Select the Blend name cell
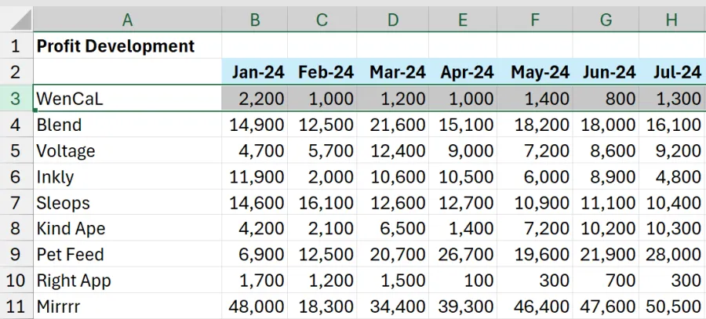The image size is (706, 319). point(127,124)
